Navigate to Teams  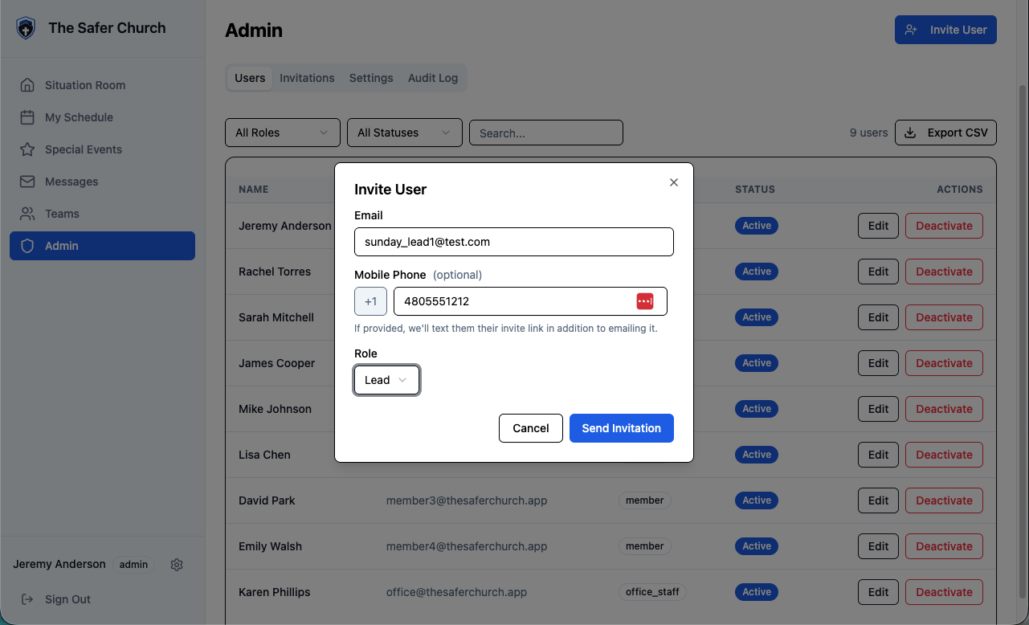point(102,214)
